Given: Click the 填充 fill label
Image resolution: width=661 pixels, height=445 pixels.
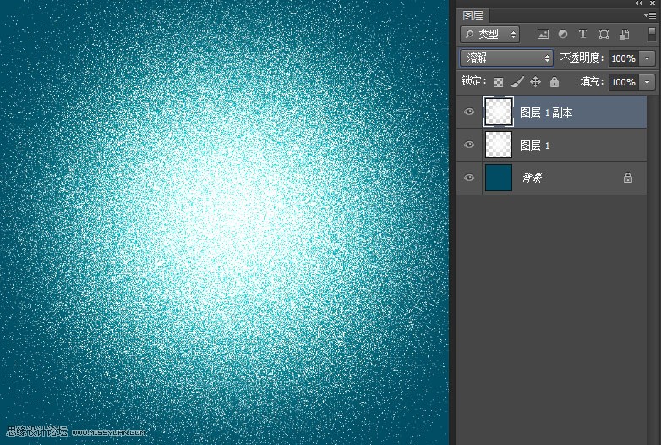Looking at the screenshot, I should point(592,81).
